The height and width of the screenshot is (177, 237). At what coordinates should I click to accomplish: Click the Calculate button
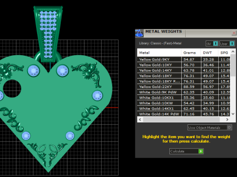(187, 151)
